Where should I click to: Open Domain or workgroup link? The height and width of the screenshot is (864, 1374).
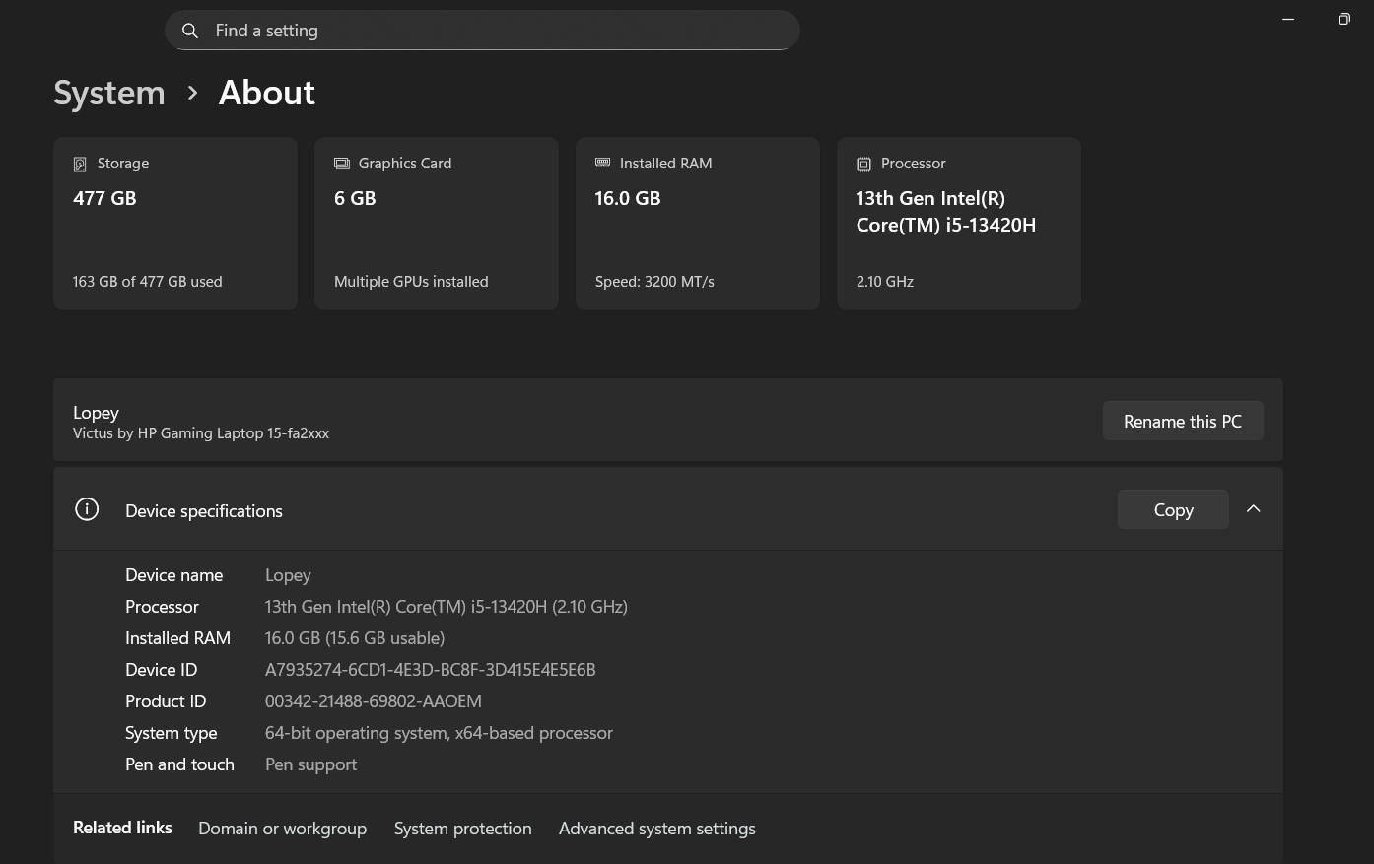point(282,829)
